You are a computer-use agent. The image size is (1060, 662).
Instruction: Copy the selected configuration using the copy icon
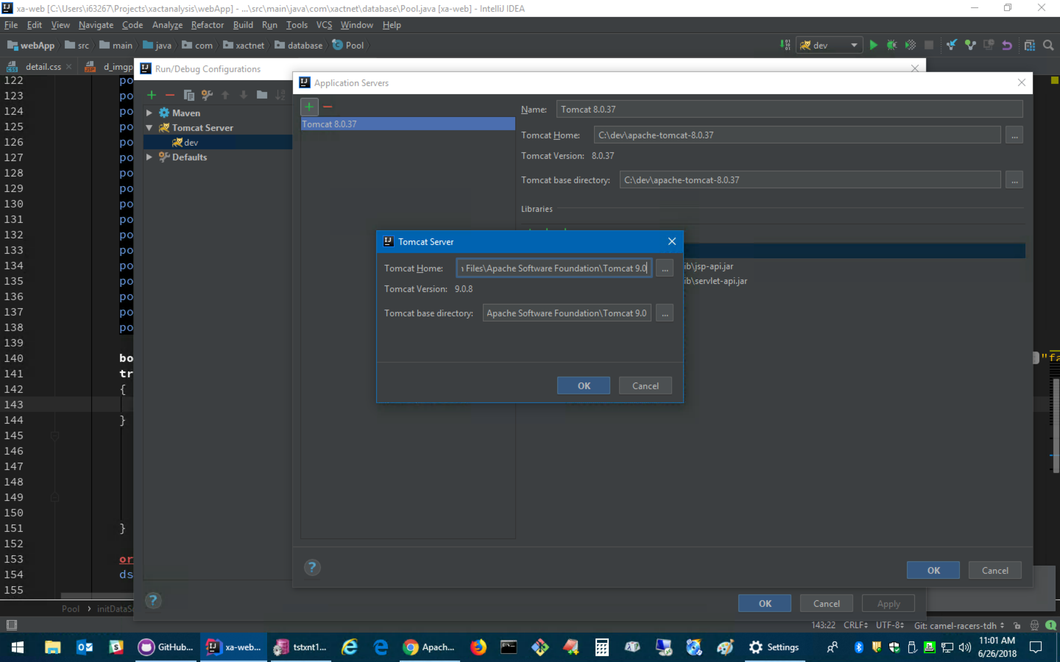tap(189, 95)
